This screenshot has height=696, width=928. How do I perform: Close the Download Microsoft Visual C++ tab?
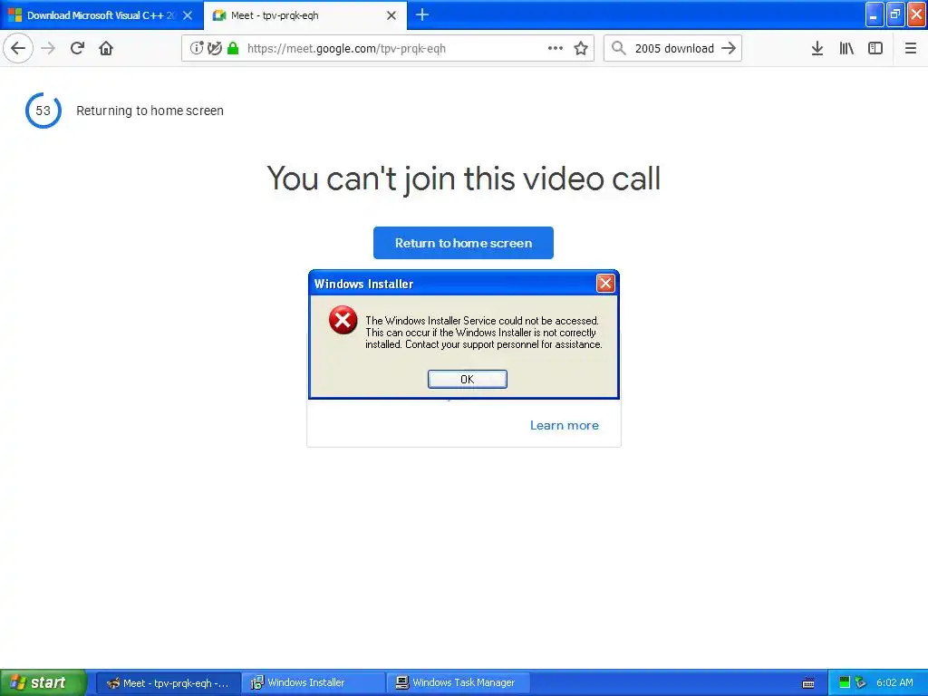pos(188,15)
